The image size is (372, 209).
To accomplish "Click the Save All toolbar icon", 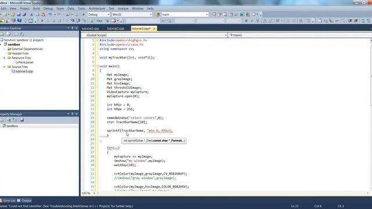I will coord(24,15).
